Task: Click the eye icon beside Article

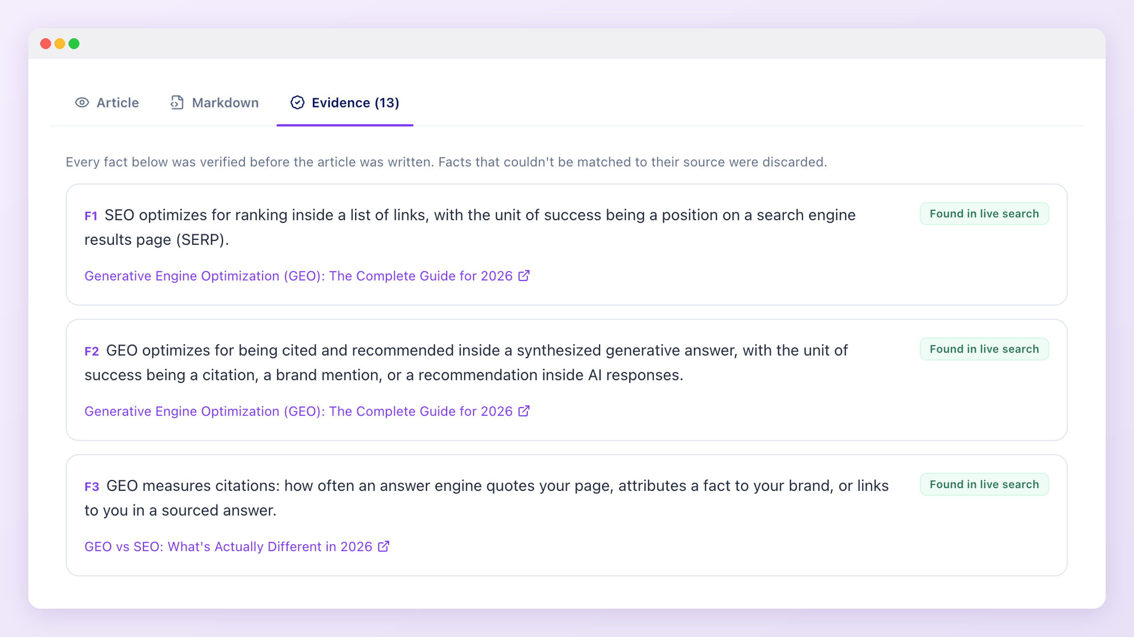Action: [x=82, y=102]
